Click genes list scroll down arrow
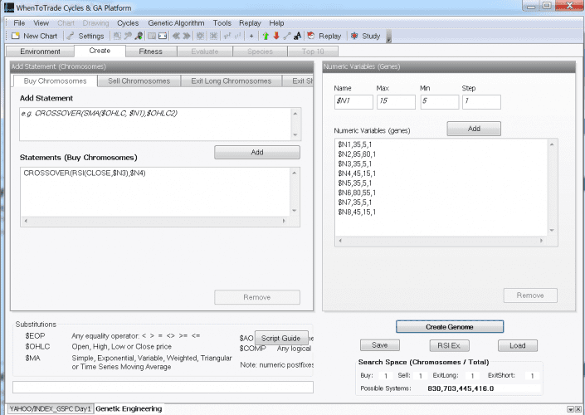 (552, 230)
